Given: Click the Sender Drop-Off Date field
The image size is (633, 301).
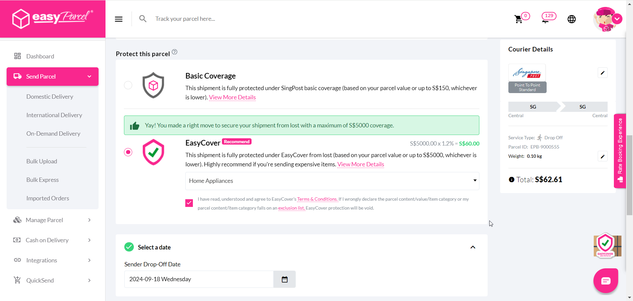Looking at the screenshot, I should pyautogui.click(x=199, y=279).
